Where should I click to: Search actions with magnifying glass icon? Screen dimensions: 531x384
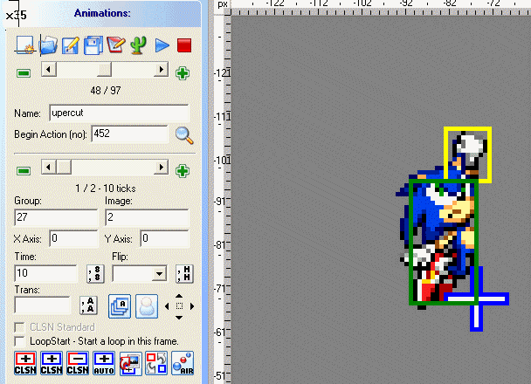pos(184,135)
